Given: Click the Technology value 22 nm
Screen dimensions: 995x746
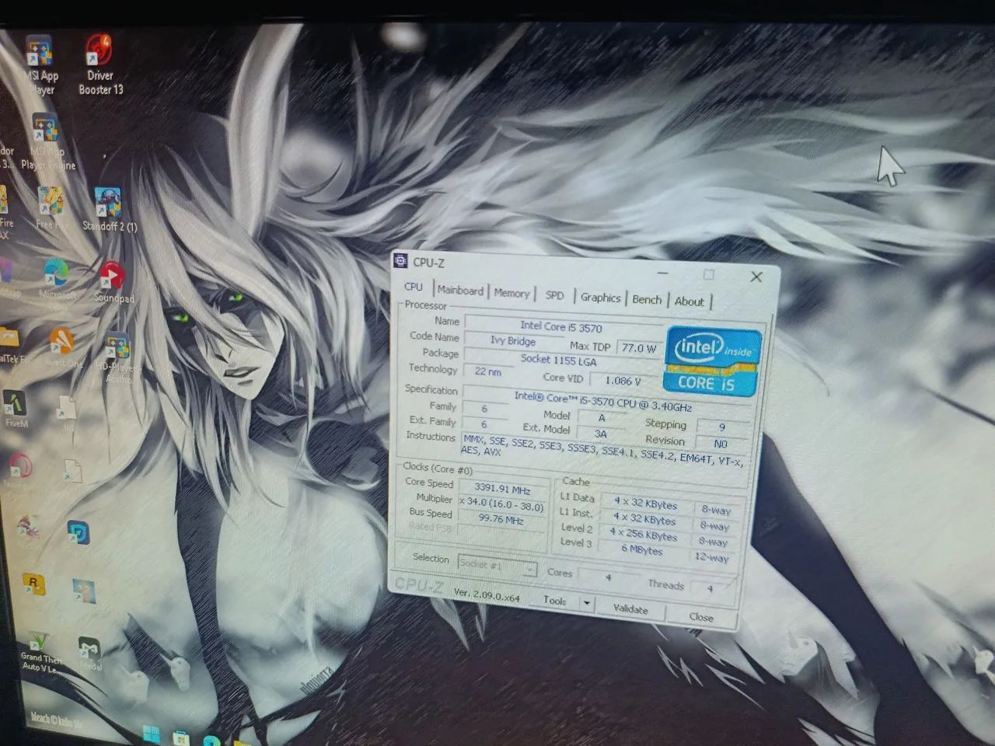Looking at the screenshot, I should 487,371.
